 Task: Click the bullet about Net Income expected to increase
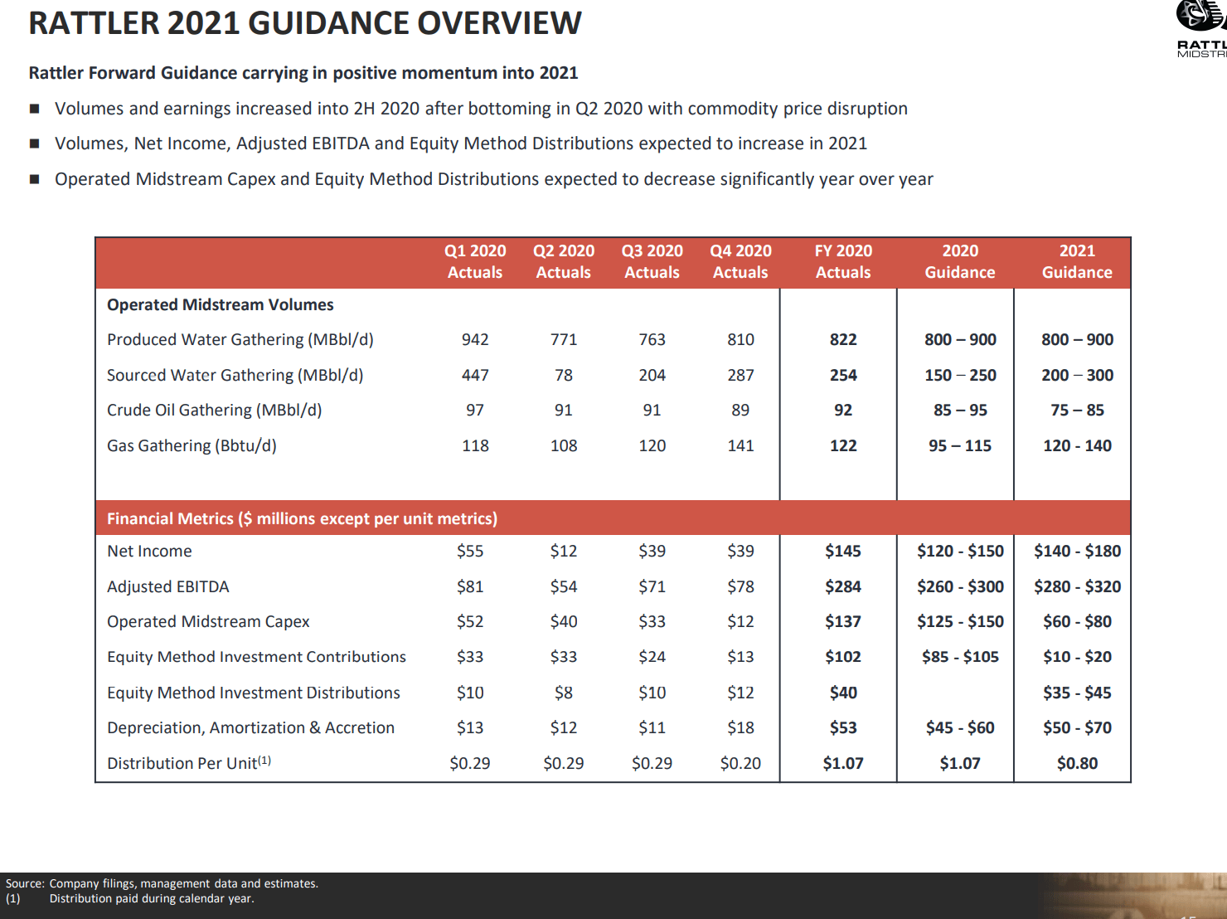tap(461, 143)
